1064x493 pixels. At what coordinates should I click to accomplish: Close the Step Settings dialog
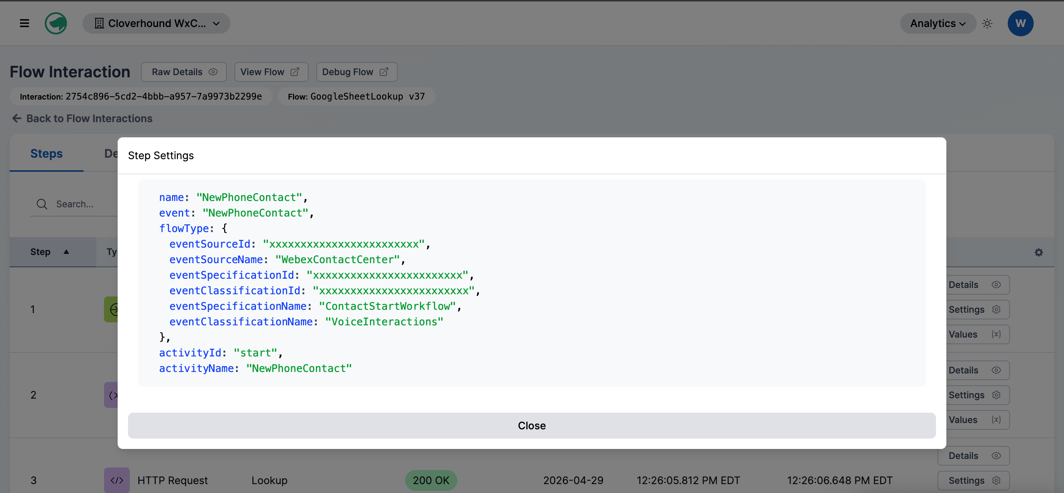[x=532, y=426]
